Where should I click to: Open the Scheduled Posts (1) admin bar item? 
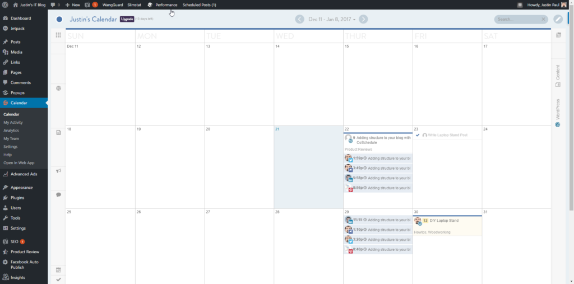[199, 4]
